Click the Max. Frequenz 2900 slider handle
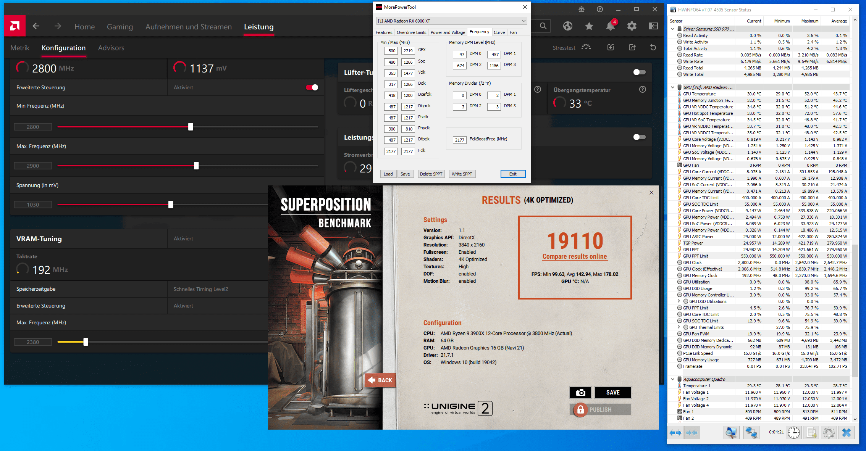866x451 pixels. coord(196,166)
